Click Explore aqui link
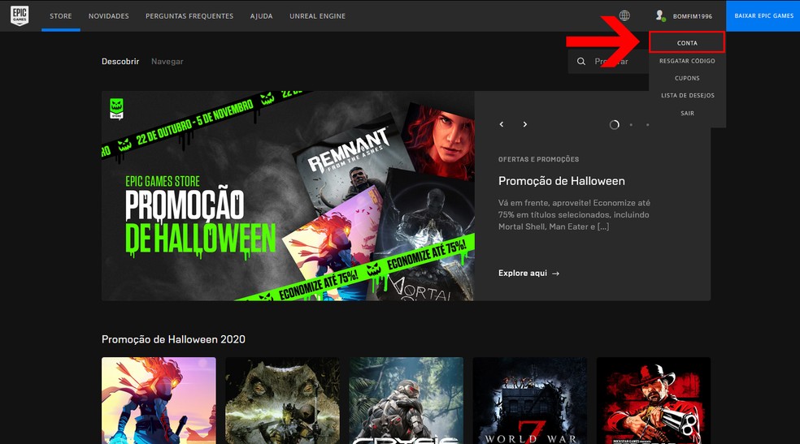Image resolution: width=800 pixels, height=444 pixels. point(528,273)
